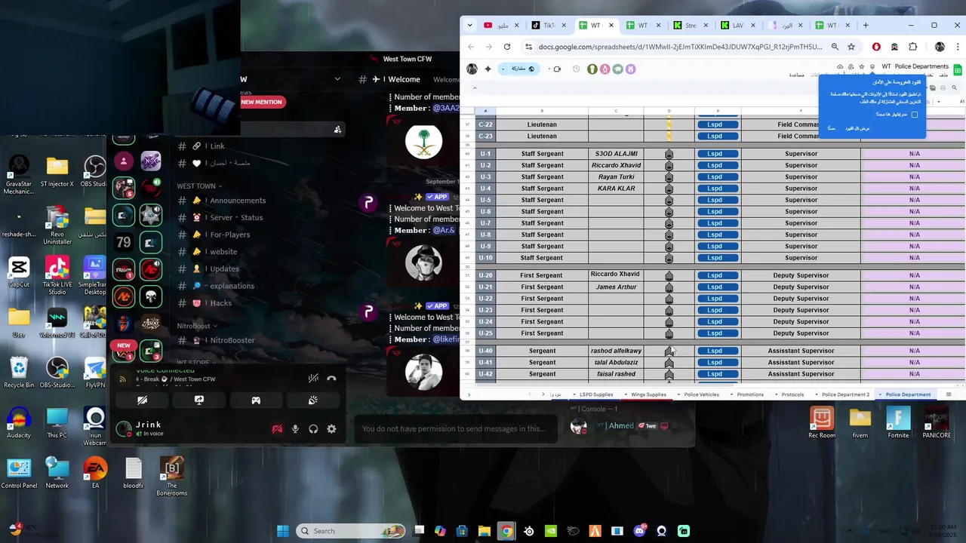Deafen audio with the headphones icon
Image resolution: width=966 pixels, height=543 pixels.
click(313, 429)
